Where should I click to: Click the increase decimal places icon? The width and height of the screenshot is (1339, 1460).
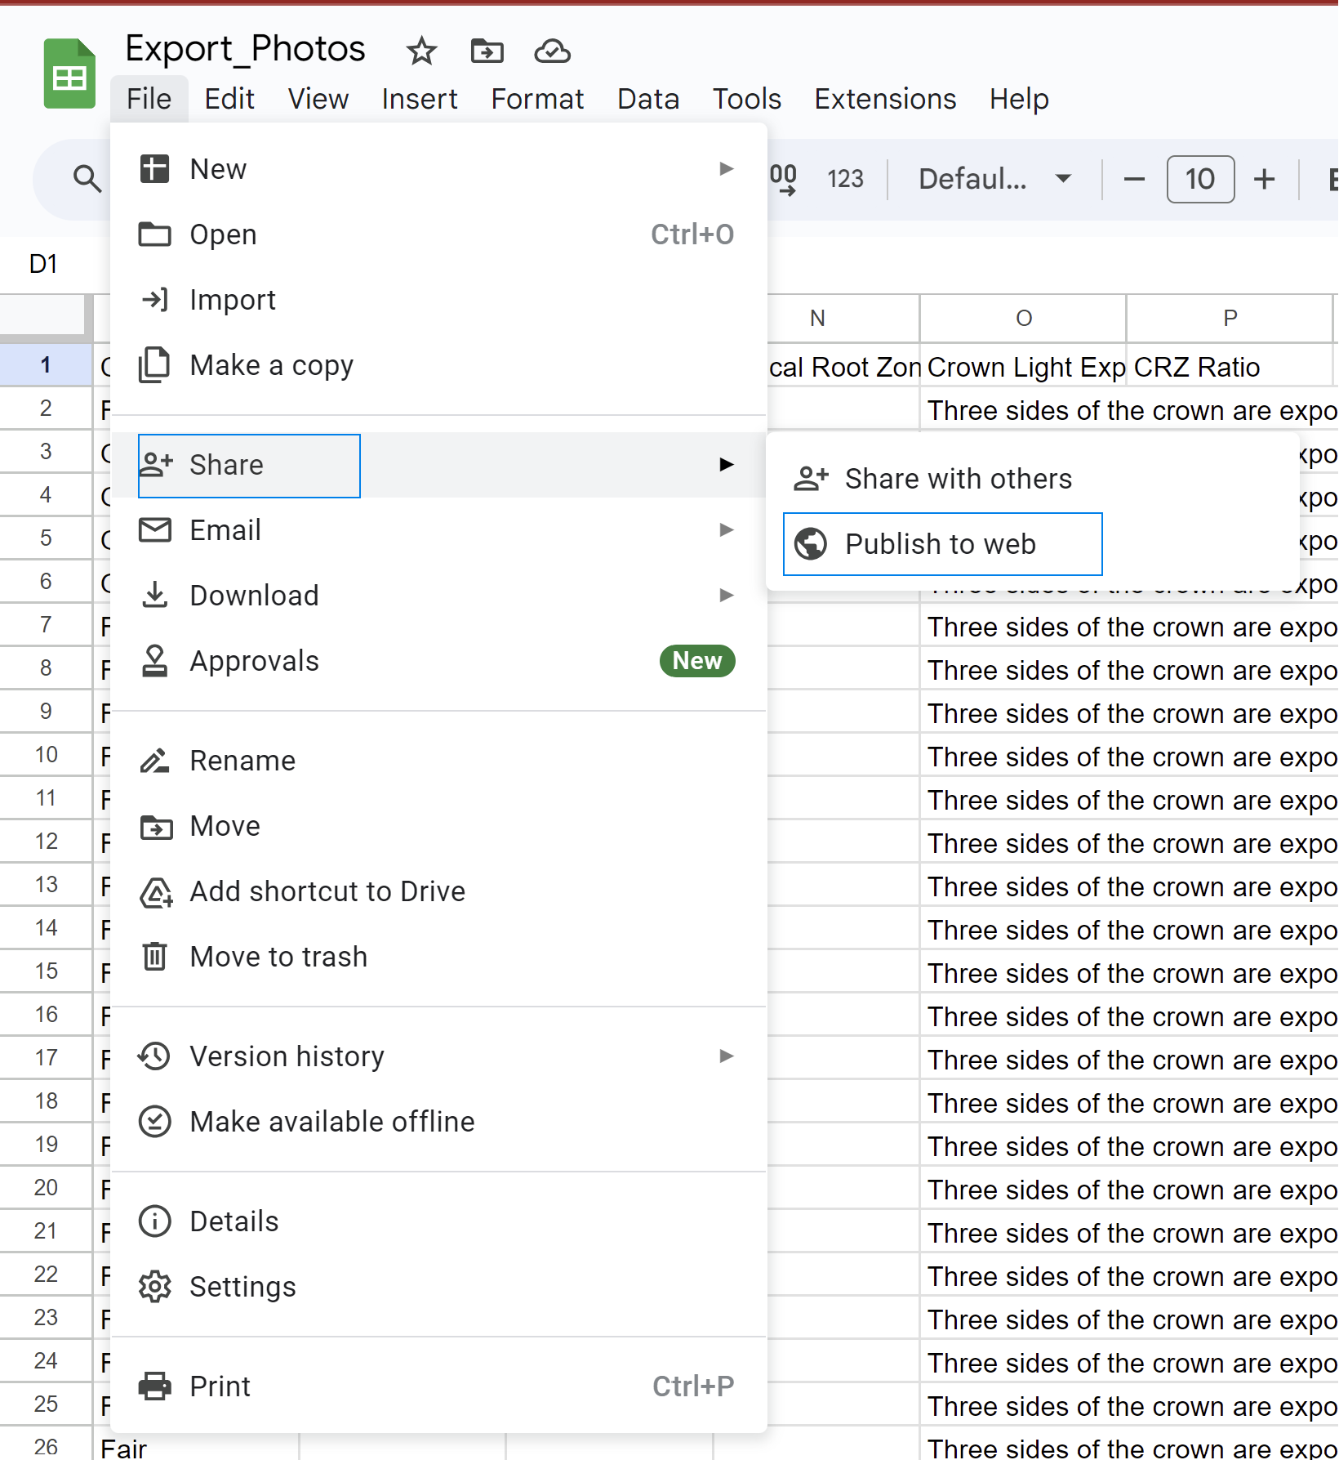[x=784, y=178]
